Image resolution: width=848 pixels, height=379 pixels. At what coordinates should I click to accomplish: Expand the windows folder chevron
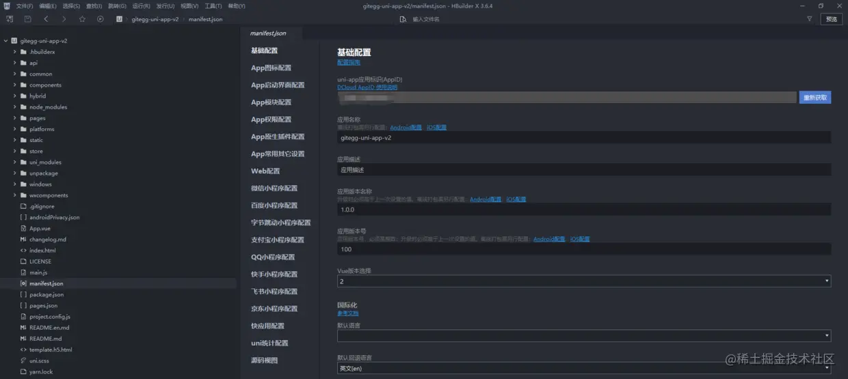[14, 184]
